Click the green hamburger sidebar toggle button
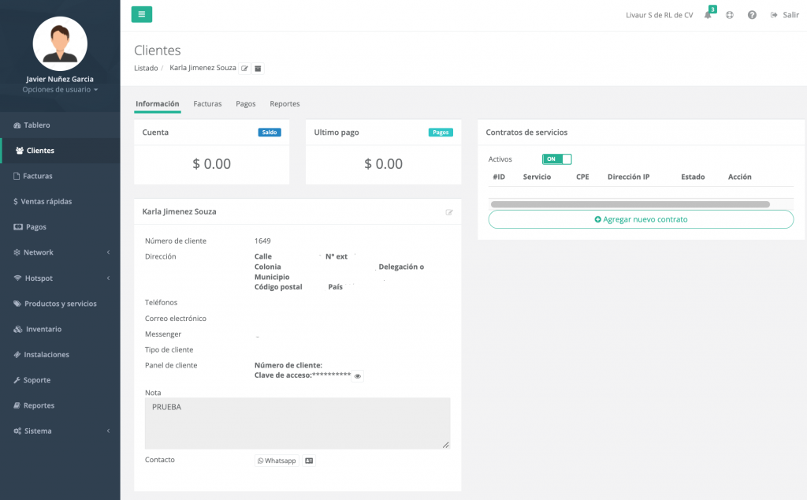The height and width of the screenshot is (500, 807). 141,14
